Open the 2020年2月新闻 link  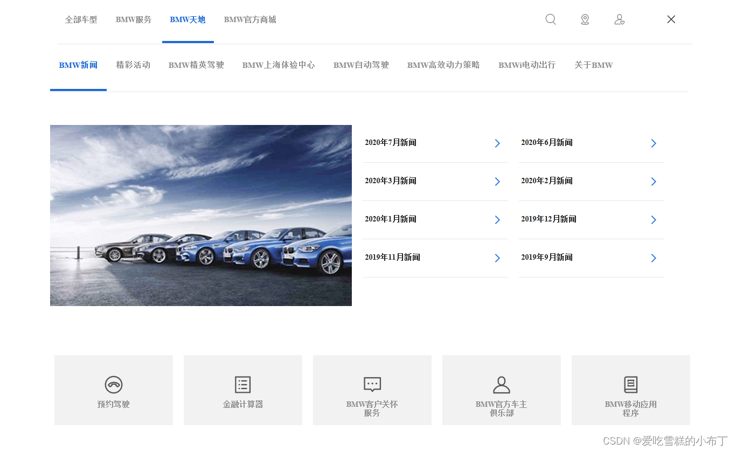[547, 181]
